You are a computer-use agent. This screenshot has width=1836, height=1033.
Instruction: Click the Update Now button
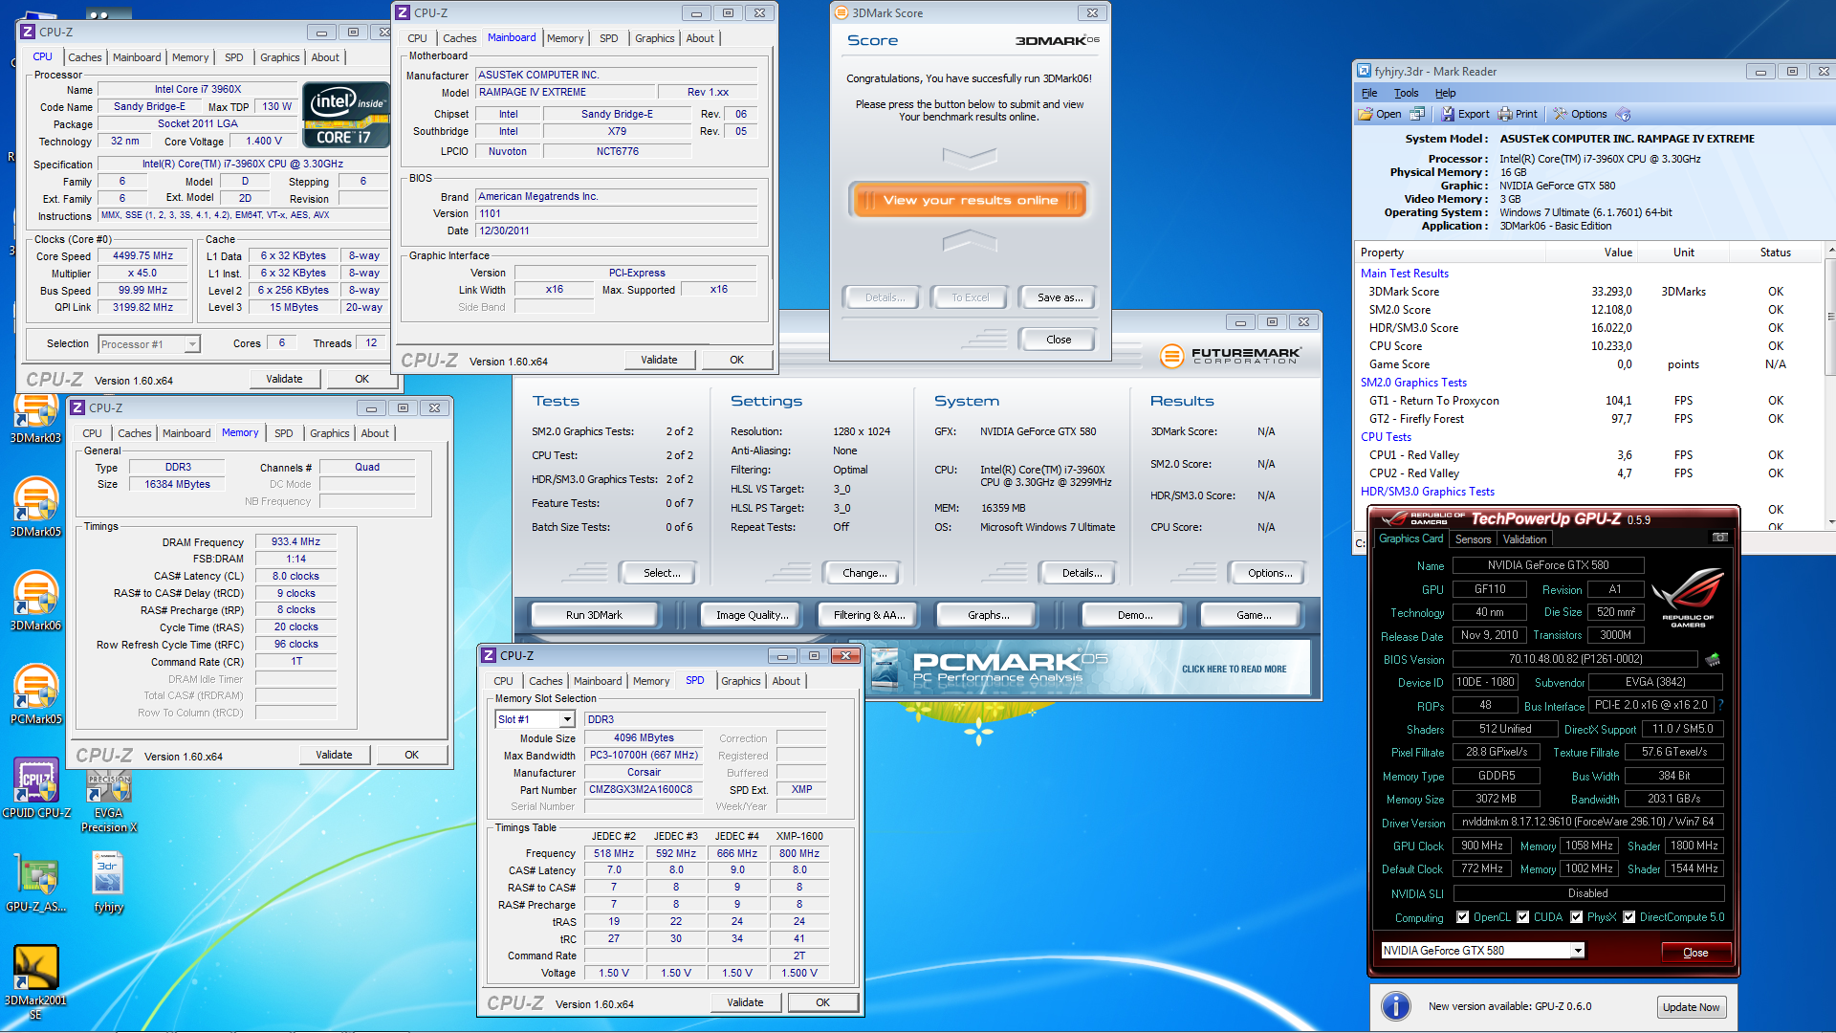click(x=1691, y=1007)
